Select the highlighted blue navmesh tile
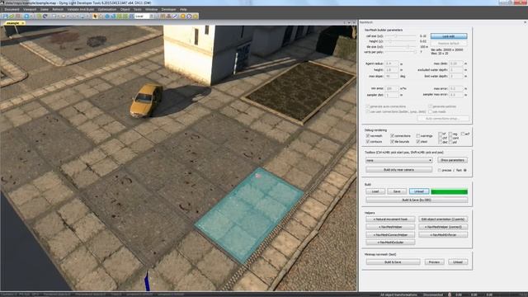Viewport: 528px width, 297px height. click(248, 214)
